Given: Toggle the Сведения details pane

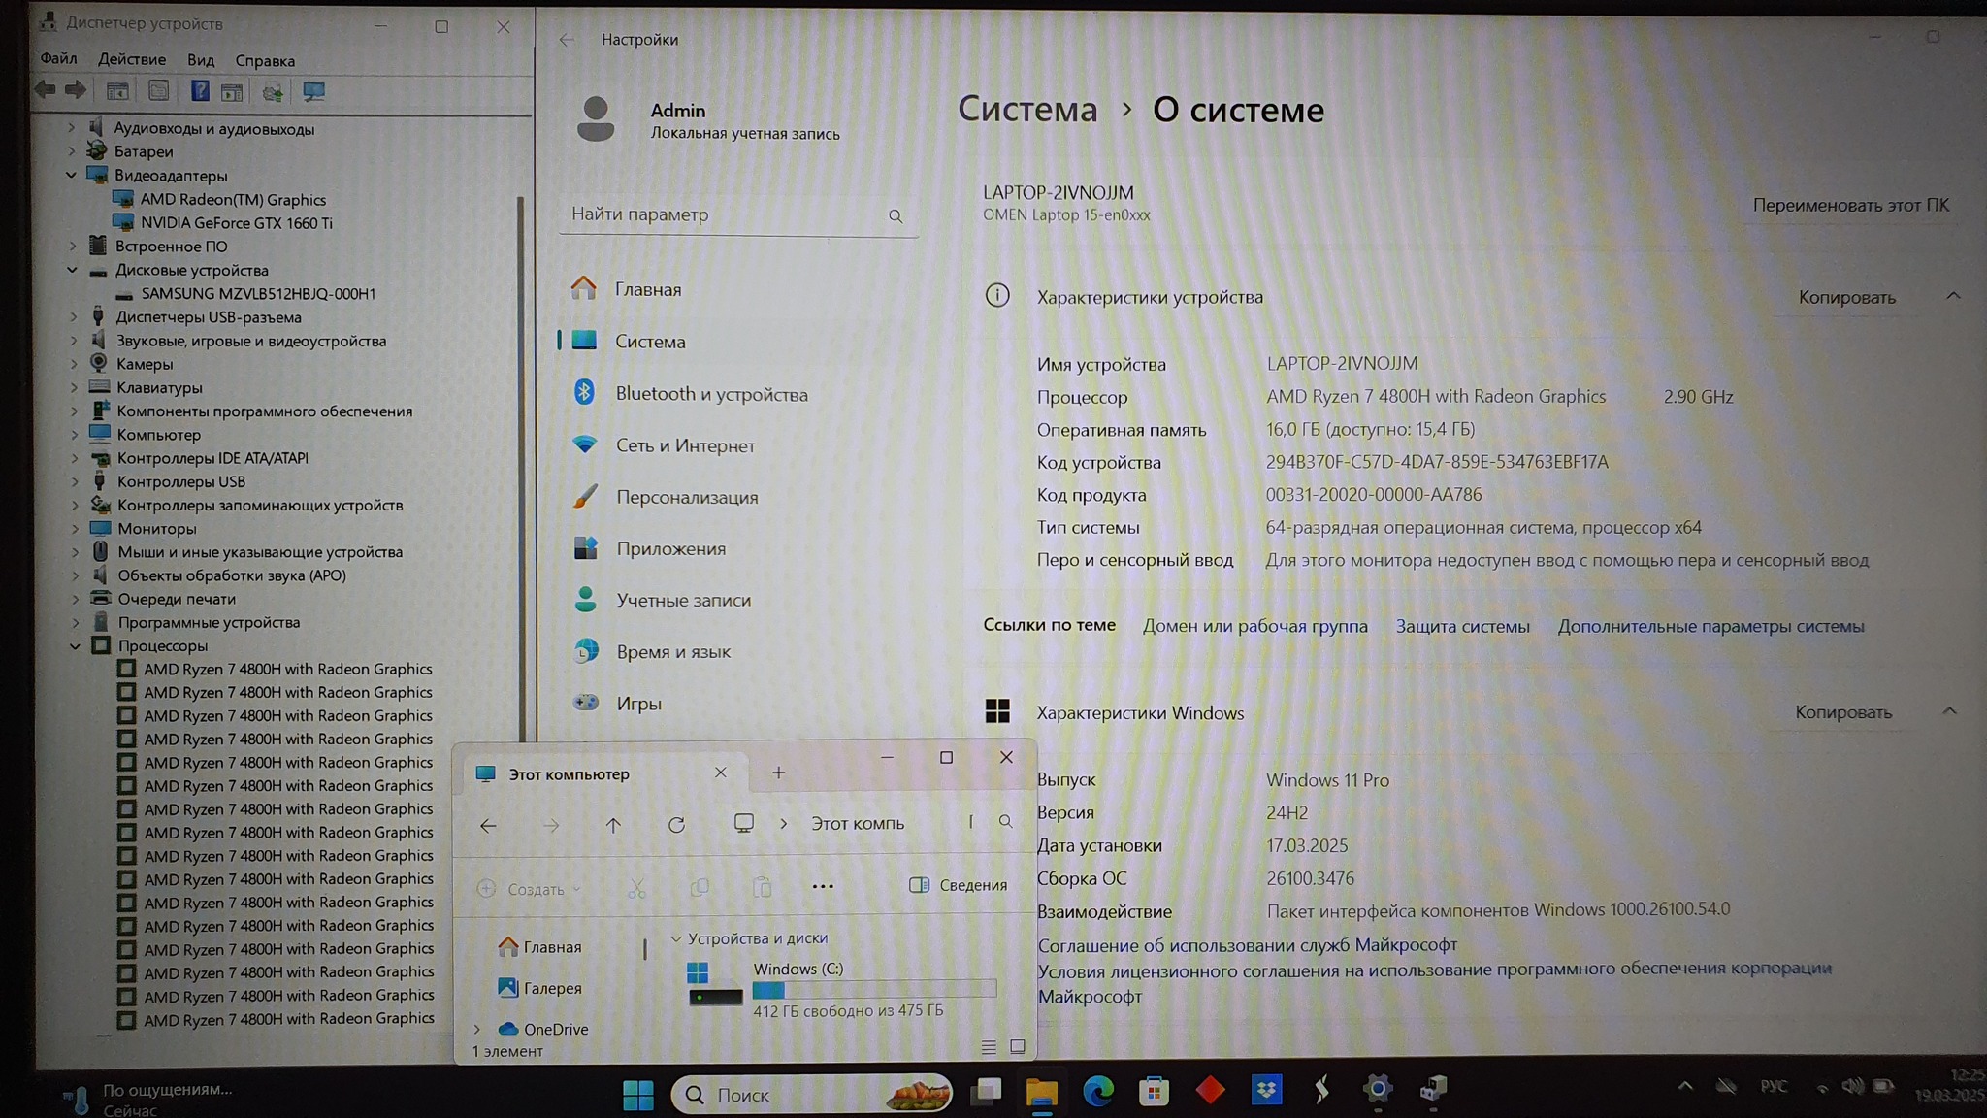Looking at the screenshot, I should tap(958, 885).
